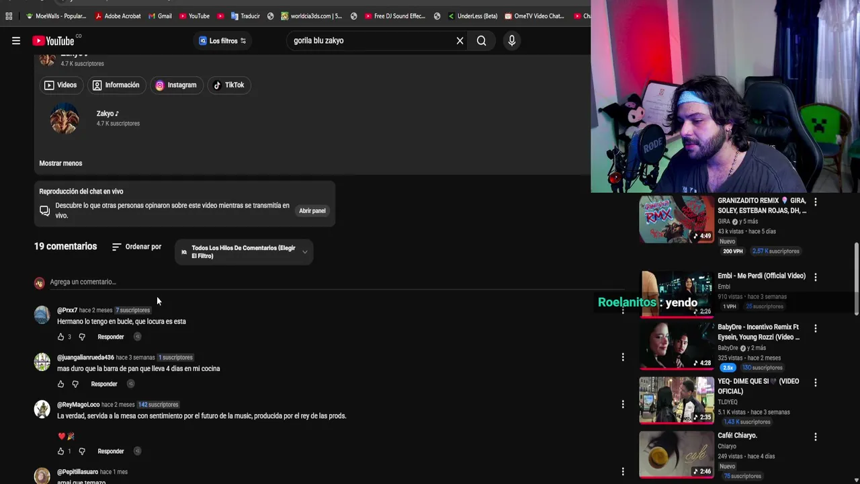
Task: Open the GRANIZADITO REMIX video thumbnail
Action: point(677,219)
